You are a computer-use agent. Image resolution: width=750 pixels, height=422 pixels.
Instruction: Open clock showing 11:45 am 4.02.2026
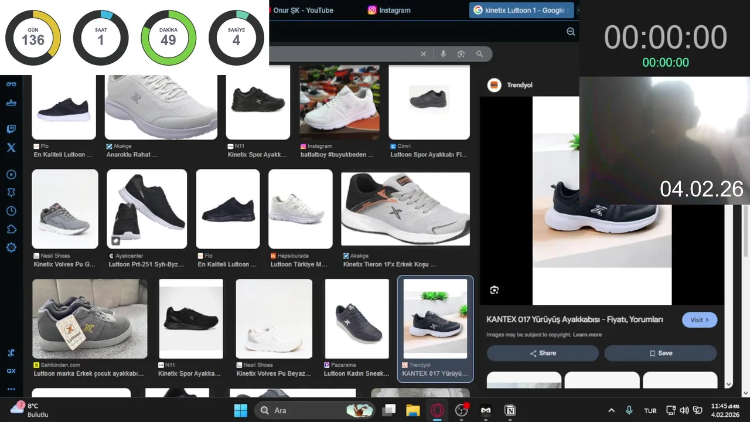click(x=725, y=410)
